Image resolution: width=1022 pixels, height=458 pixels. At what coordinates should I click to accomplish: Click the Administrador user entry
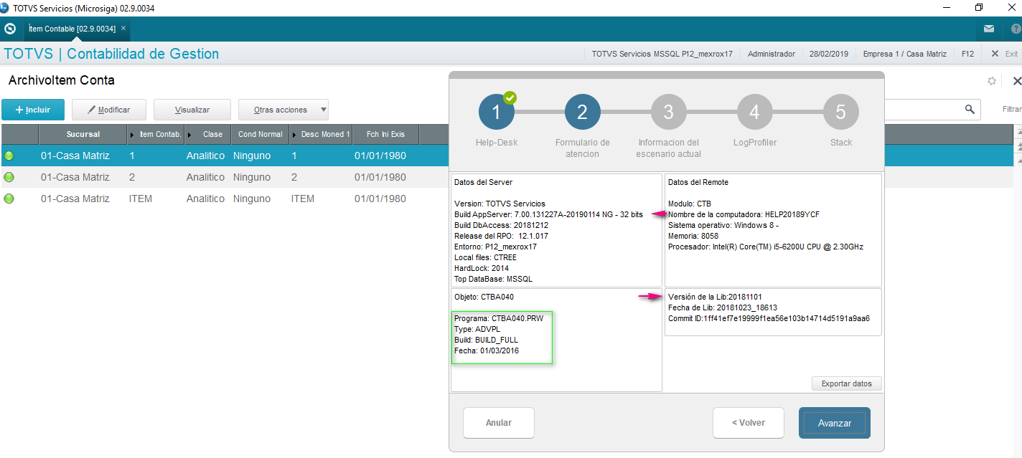772,54
